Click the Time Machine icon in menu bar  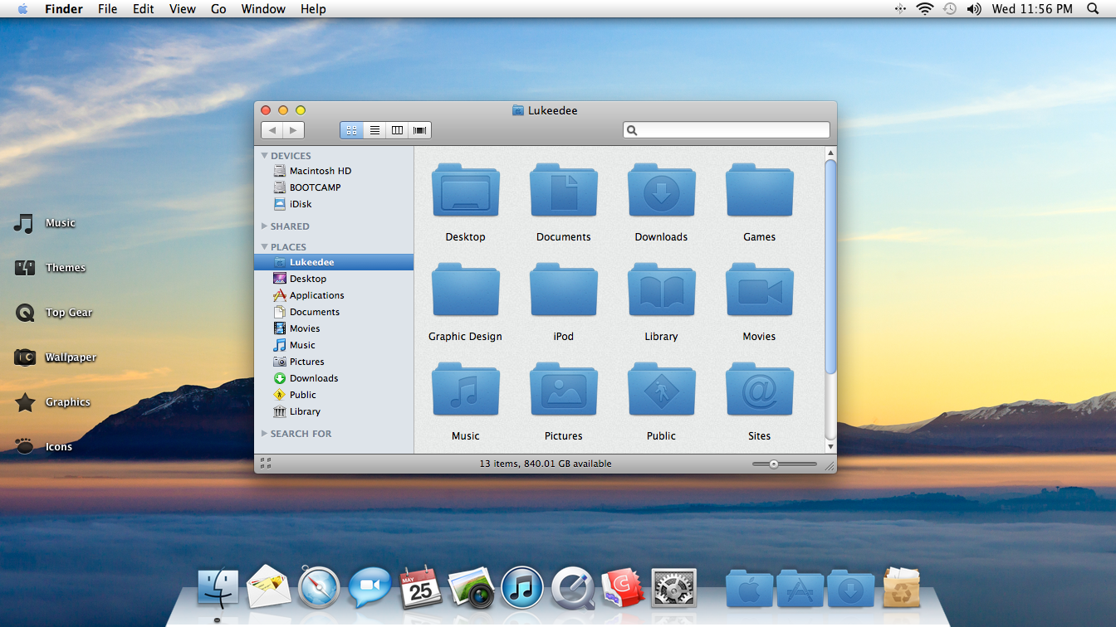point(950,9)
